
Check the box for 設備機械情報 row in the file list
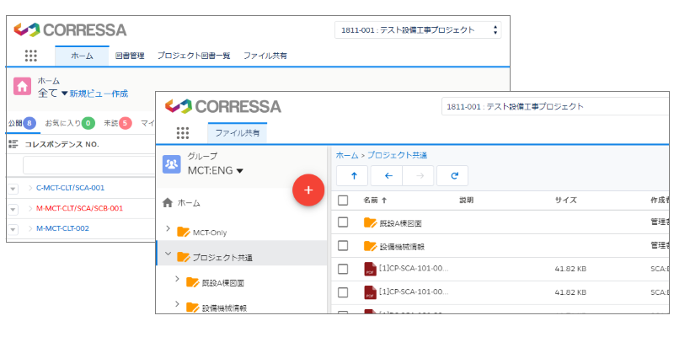pyautogui.click(x=343, y=245)
